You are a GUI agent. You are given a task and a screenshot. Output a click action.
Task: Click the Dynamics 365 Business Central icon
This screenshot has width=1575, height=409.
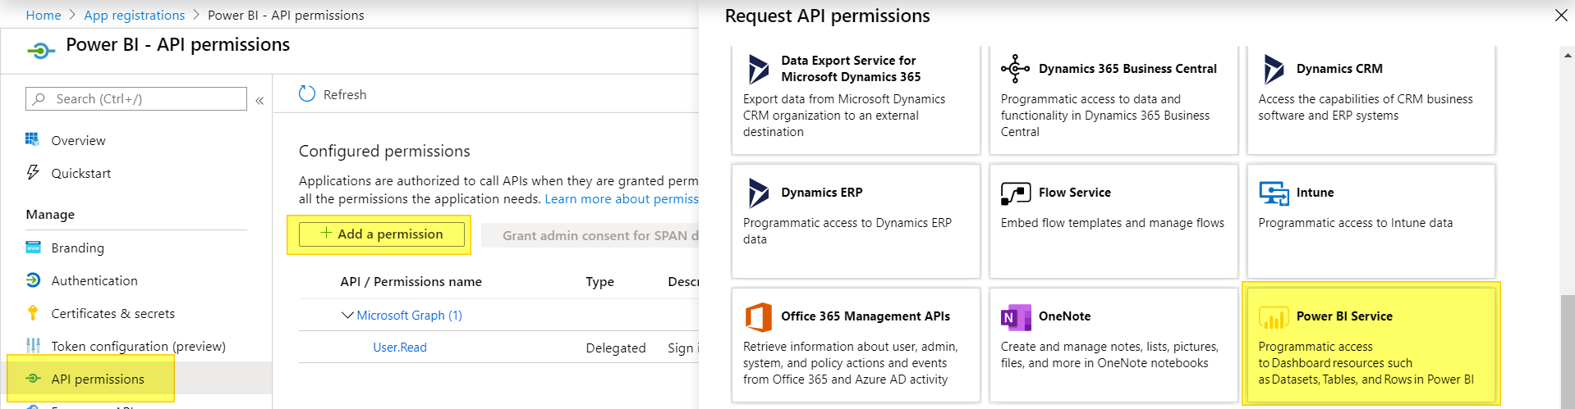(x=1016, y=69)
